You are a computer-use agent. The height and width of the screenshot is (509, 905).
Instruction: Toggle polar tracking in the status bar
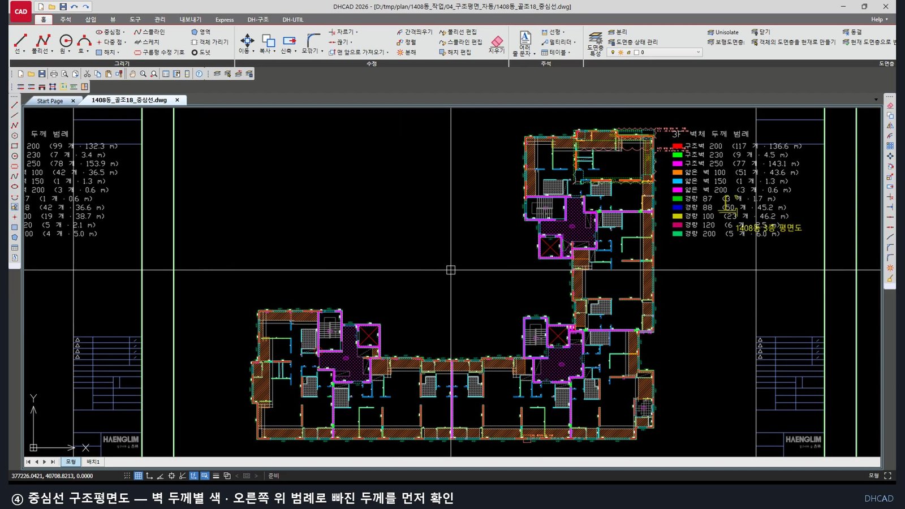pyautogui.click(x=161, y=476)
